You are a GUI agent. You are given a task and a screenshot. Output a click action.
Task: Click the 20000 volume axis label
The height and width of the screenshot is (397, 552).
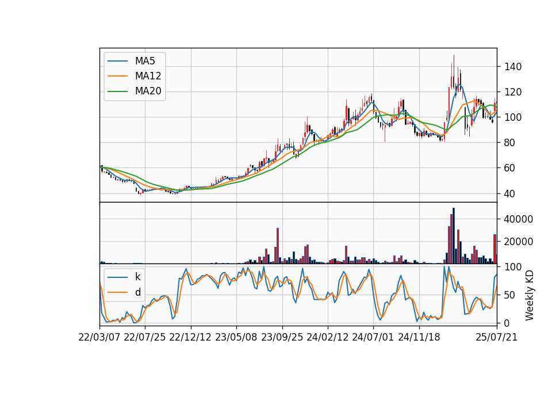coord(519,242)
